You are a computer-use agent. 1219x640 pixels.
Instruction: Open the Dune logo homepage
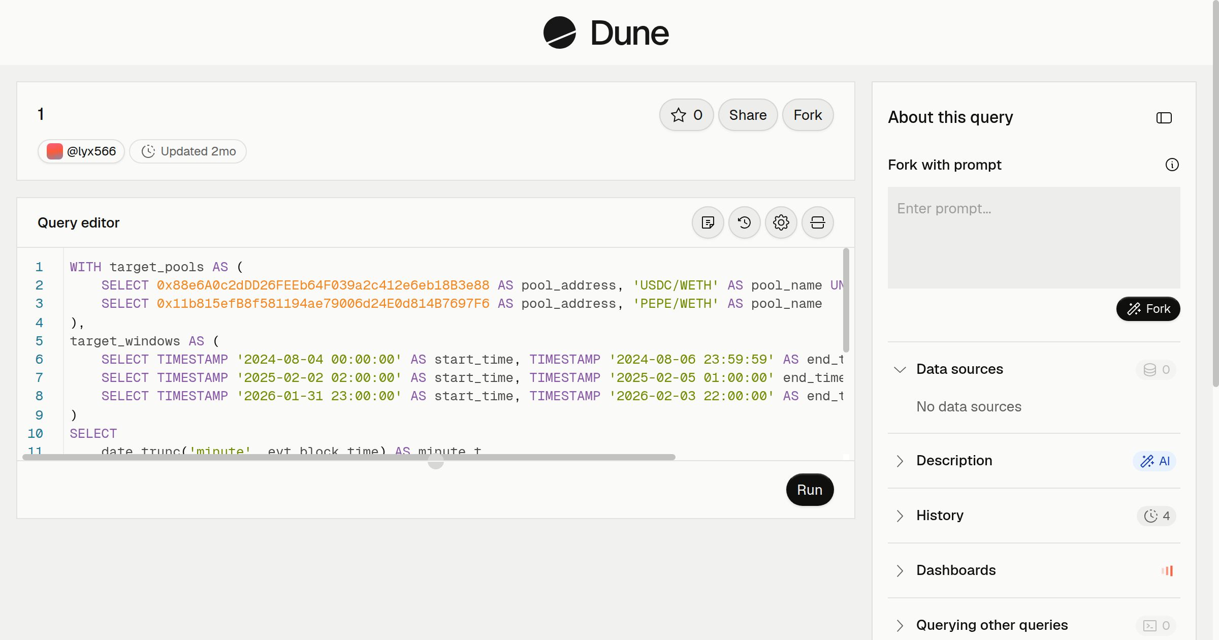(x=606, y=33)
